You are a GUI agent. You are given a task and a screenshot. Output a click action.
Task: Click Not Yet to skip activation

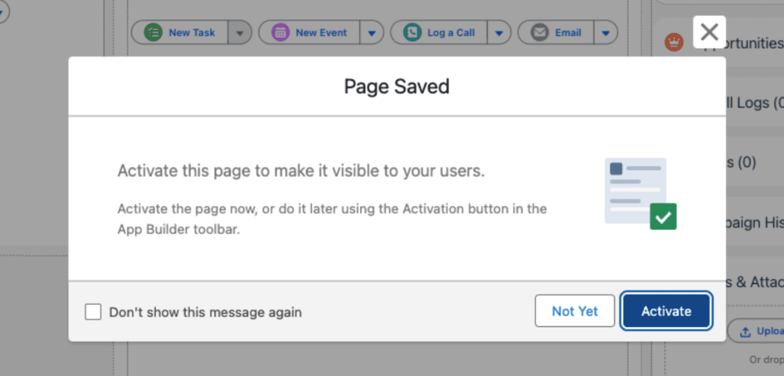pyautogui.click(x=574, y=311)
